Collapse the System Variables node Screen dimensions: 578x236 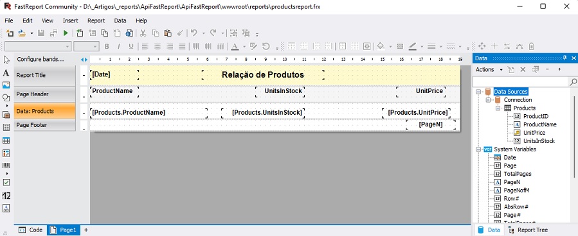(478, 149)
